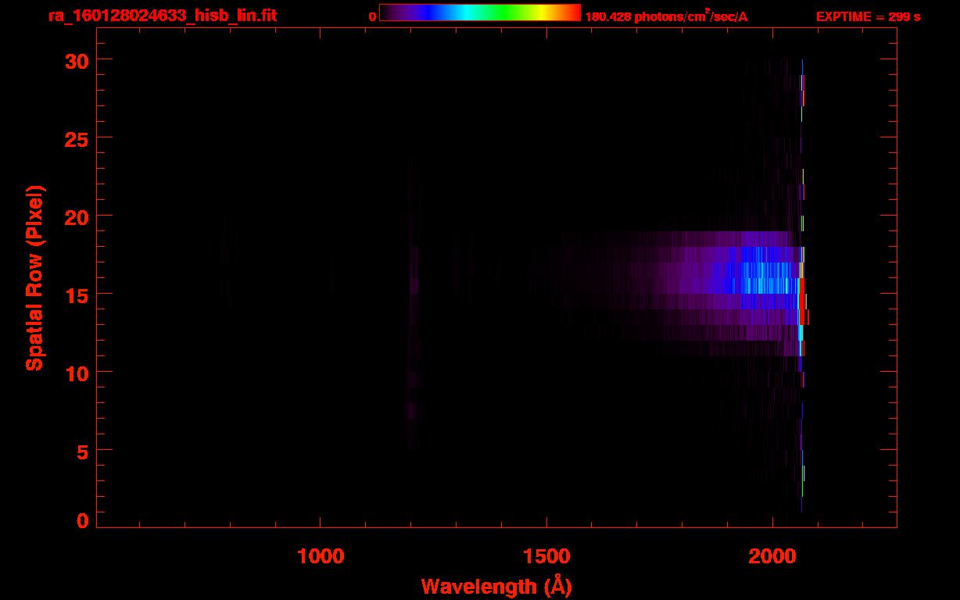
Task: Click the x-axis tick label 2000
Action: [772, 556]
